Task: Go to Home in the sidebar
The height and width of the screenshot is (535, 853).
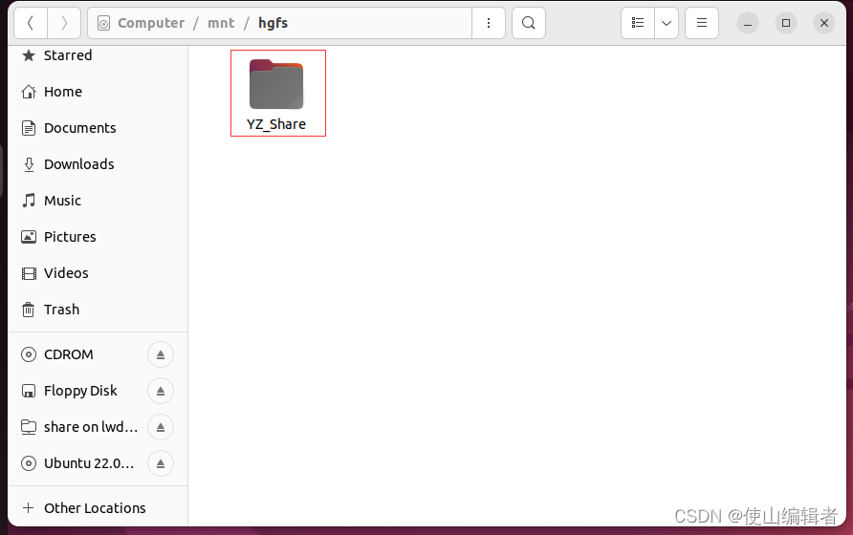Action: tap(98, 92)
